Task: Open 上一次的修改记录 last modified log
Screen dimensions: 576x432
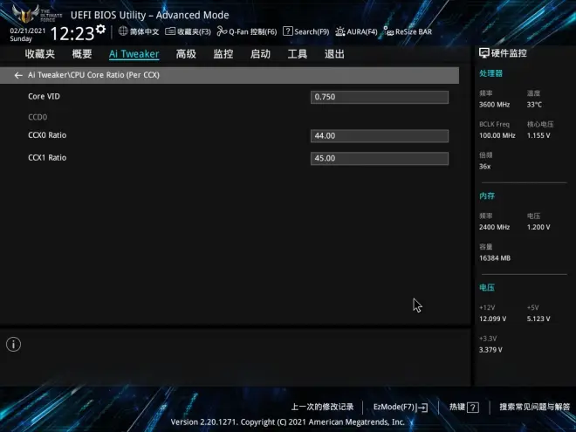Action: click(322, 408)
